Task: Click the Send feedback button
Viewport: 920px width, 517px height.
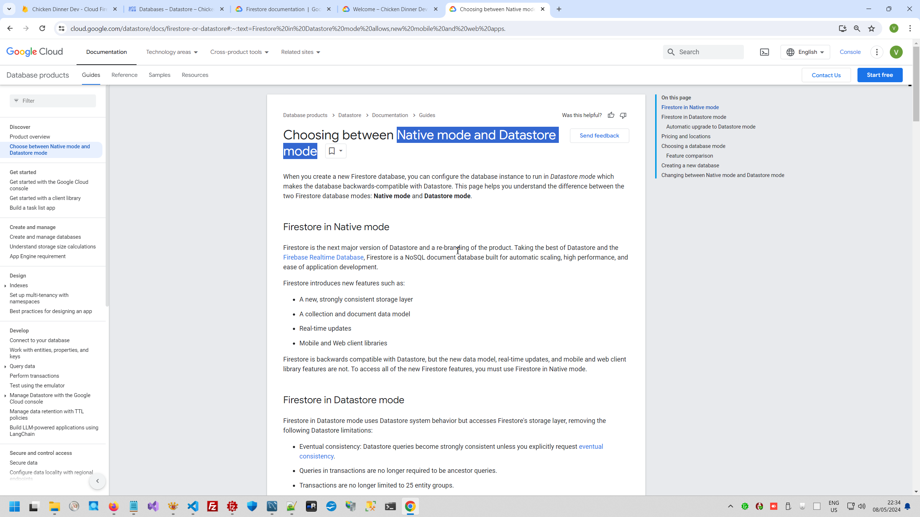Action: point(599,136)
